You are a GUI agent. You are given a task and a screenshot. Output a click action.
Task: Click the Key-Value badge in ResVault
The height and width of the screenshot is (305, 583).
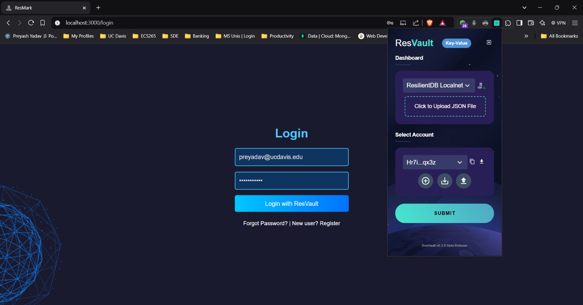coord(457,43)
